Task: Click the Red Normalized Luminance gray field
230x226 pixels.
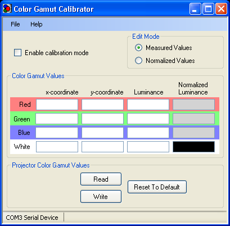Action: point(193,105)
